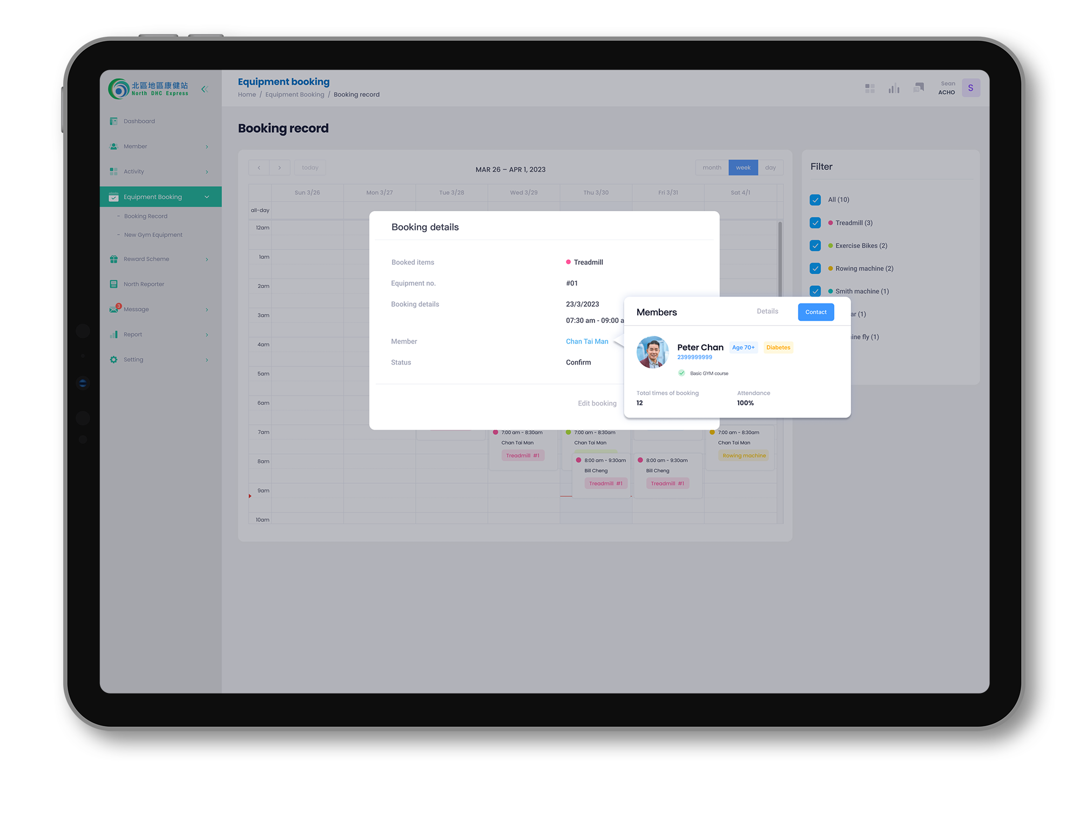The width and height of the screenshot is (1080, 815).
Task: Open North Reporter sidebar icon
Action: [113, 284]
